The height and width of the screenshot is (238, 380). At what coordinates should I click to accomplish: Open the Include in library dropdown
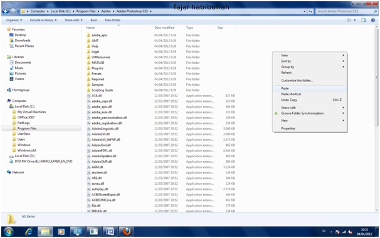[43, 20]
